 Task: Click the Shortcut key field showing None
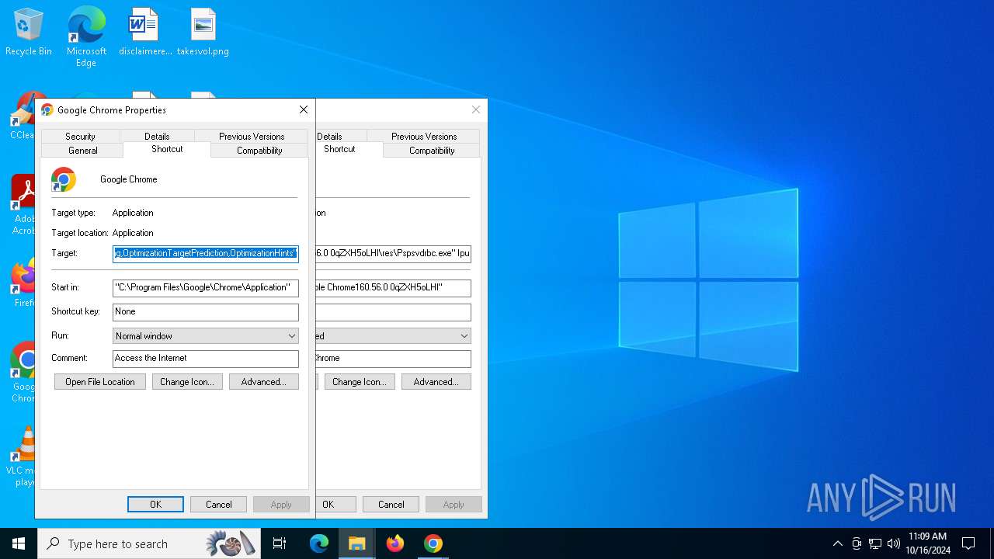point(206,311)
